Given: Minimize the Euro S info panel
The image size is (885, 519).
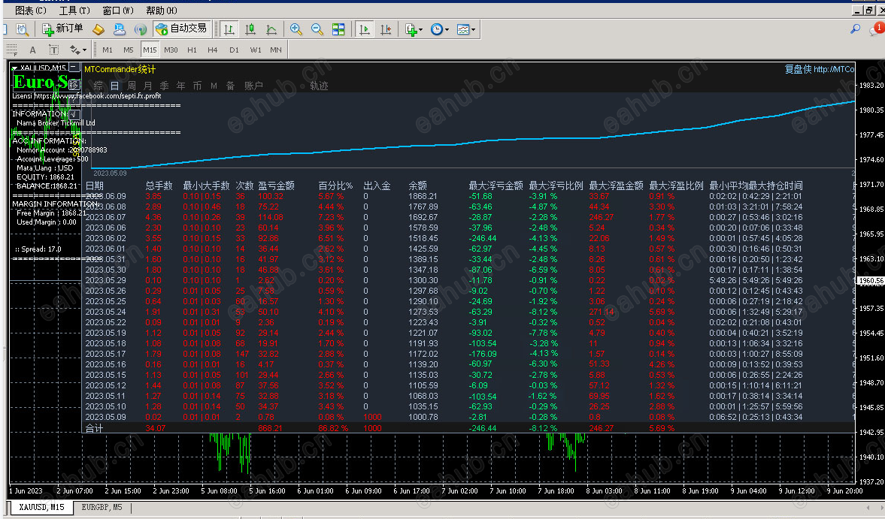Looking at the screenshot, I should [x=74, y=68].
